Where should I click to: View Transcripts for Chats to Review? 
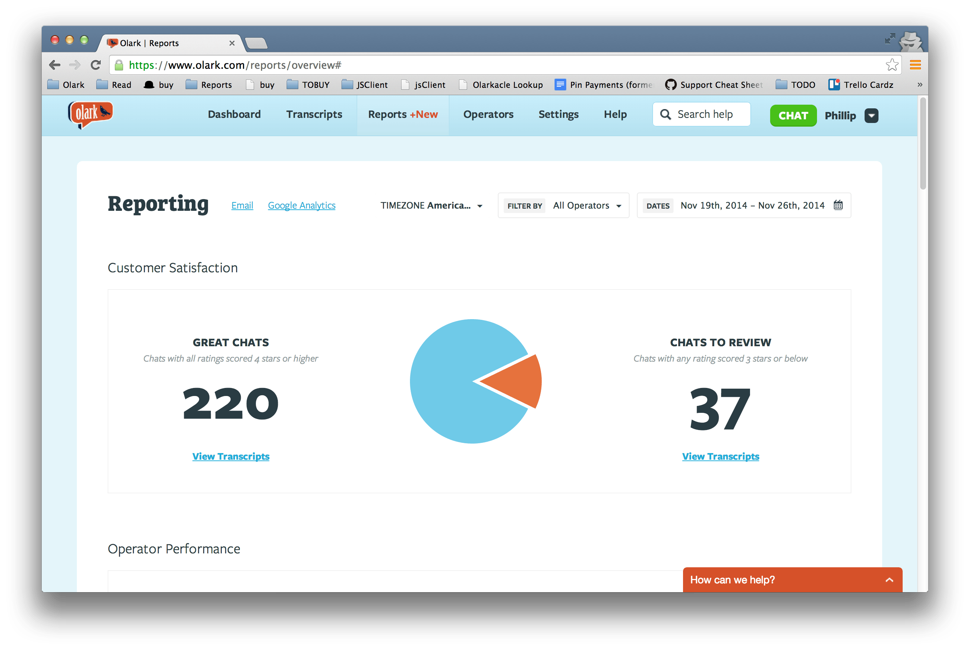(x=720, y=456)
